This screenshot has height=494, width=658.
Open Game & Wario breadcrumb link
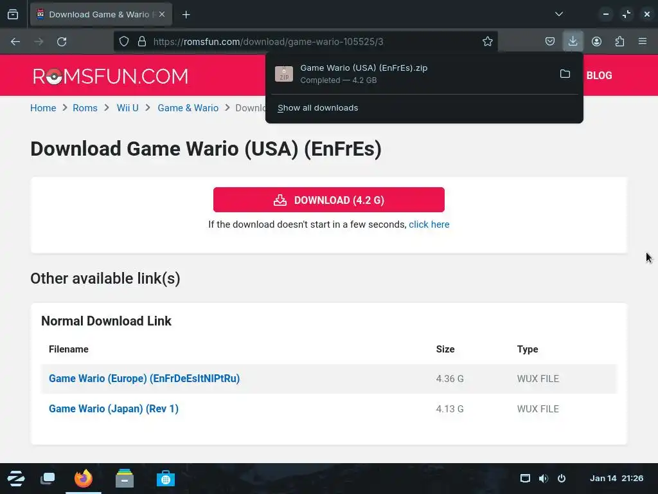[x=188, y=108]
